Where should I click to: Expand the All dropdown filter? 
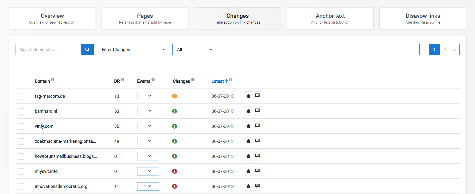(x=194, y=50)
